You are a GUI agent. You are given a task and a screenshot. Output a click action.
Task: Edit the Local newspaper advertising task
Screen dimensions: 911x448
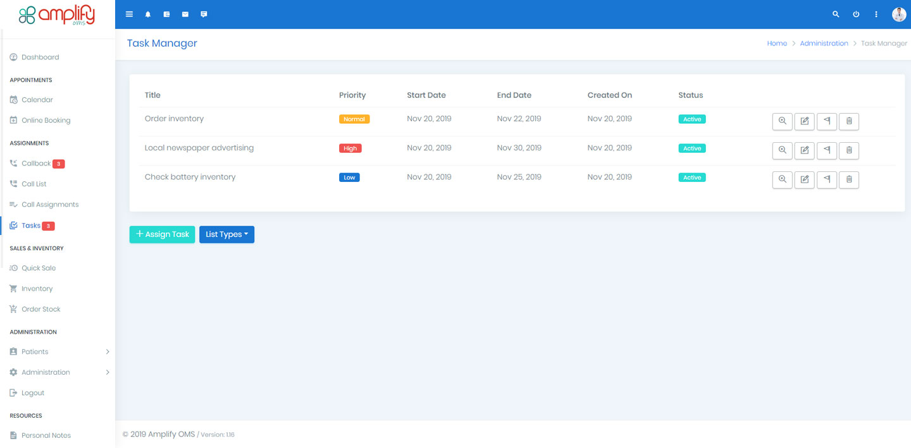coord(804,150)
